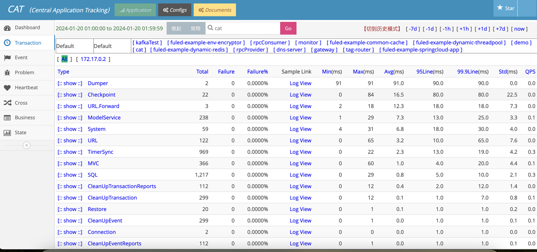This screenshot has width=537, height=252.
Task: Open CleanUpTransactionReports type details
Action: point(122,186)
